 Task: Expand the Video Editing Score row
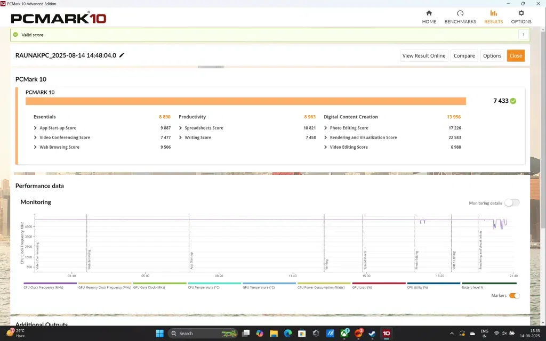(326, 147)
